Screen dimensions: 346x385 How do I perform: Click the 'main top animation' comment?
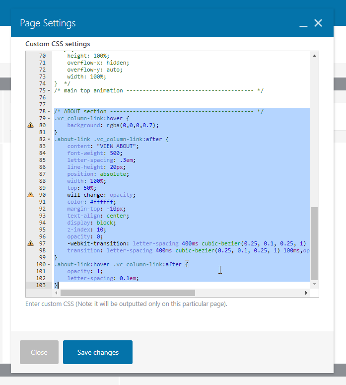159,90
